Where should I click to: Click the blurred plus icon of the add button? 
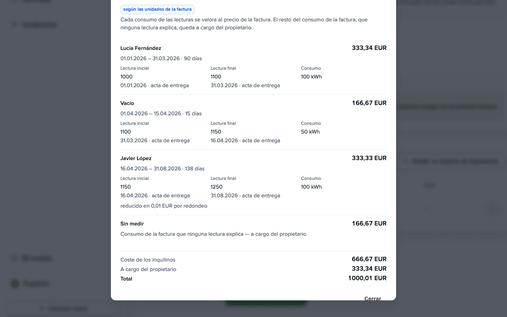coord(406,161)
